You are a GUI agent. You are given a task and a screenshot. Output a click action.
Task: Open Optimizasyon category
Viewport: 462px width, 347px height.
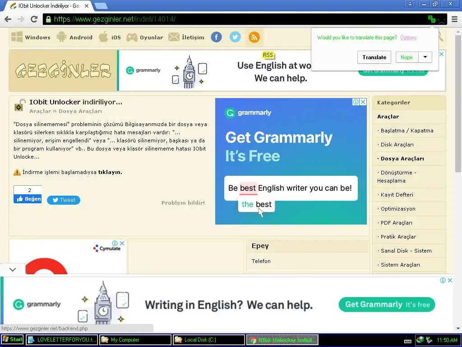coord(398,209)
